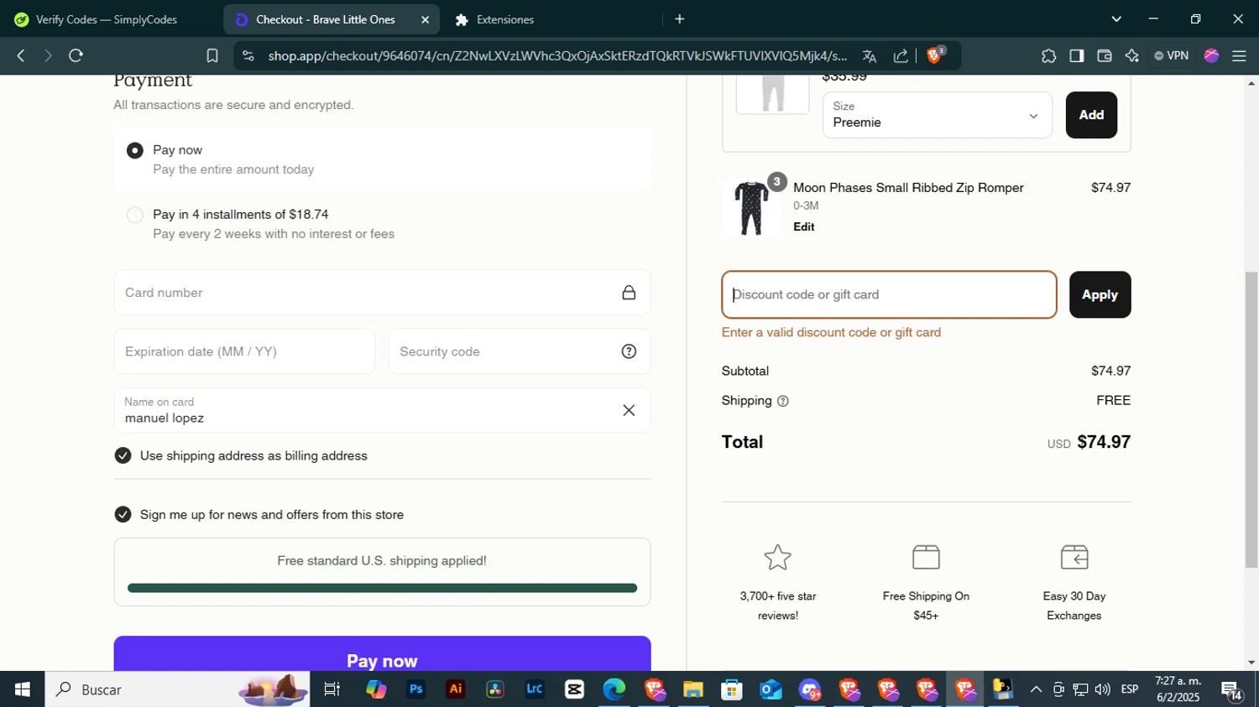
Task: Close the Checkout Brave Little Ones tab
Action: pos(426,19)
